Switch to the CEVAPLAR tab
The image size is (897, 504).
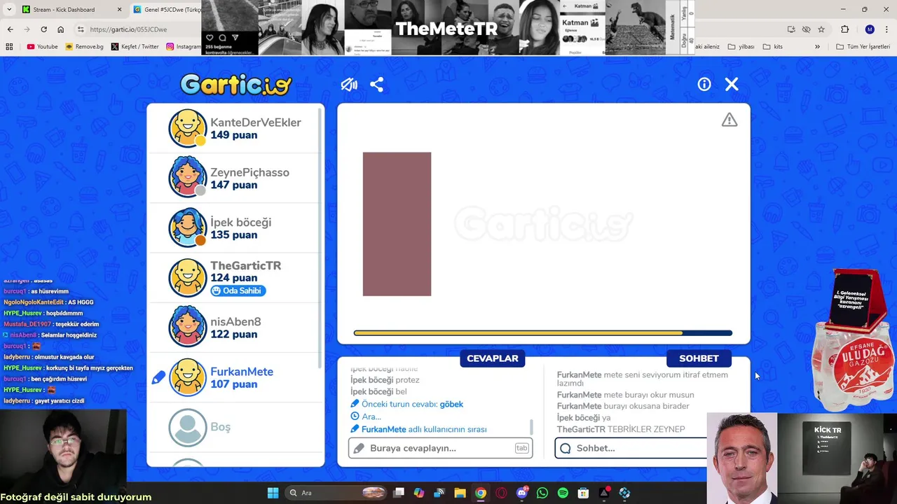tap(493, 358)
